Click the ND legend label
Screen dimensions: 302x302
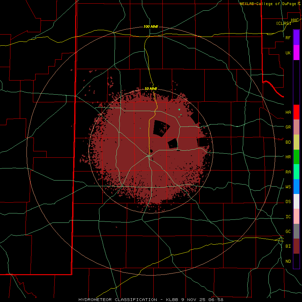click(288, 261)
